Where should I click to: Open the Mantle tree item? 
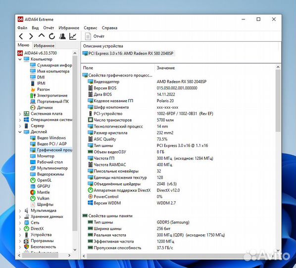40,192
